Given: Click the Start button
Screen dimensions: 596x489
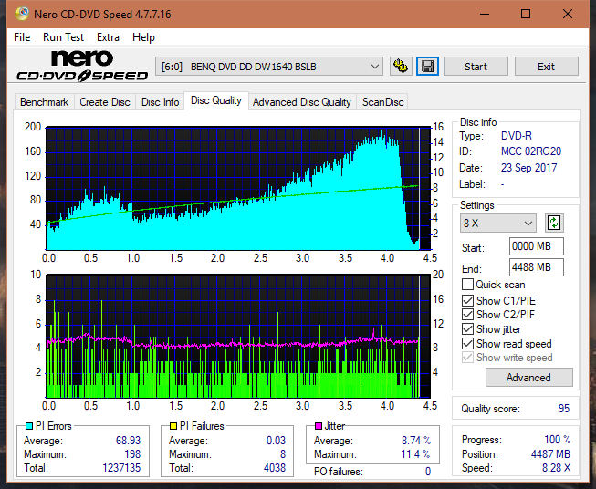Looking at the screenshot, I should click(x=476, y=67).
